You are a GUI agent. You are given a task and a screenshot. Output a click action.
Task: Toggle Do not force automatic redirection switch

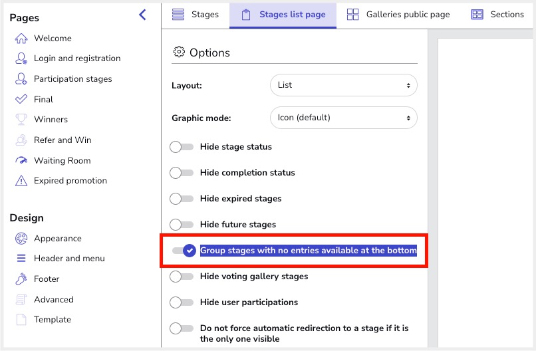182,328
